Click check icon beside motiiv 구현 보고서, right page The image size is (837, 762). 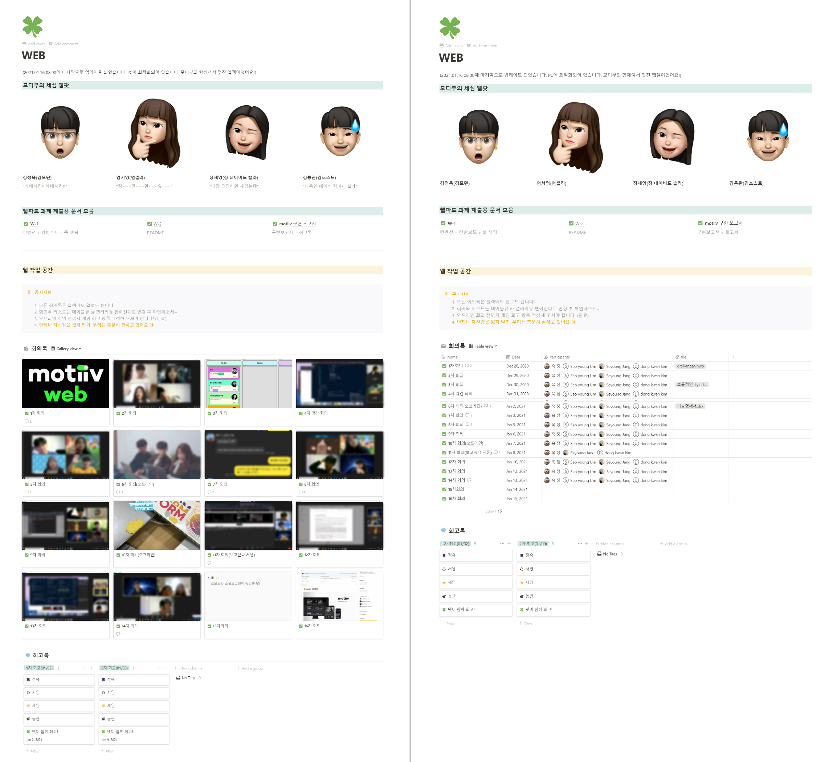point(701,223)
